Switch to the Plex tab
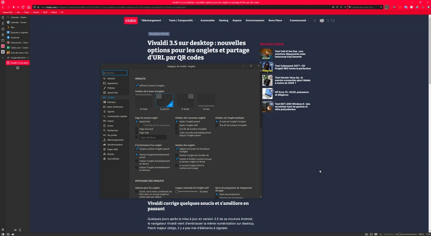The width and height of the screenshot is (431, 236). 18,27
